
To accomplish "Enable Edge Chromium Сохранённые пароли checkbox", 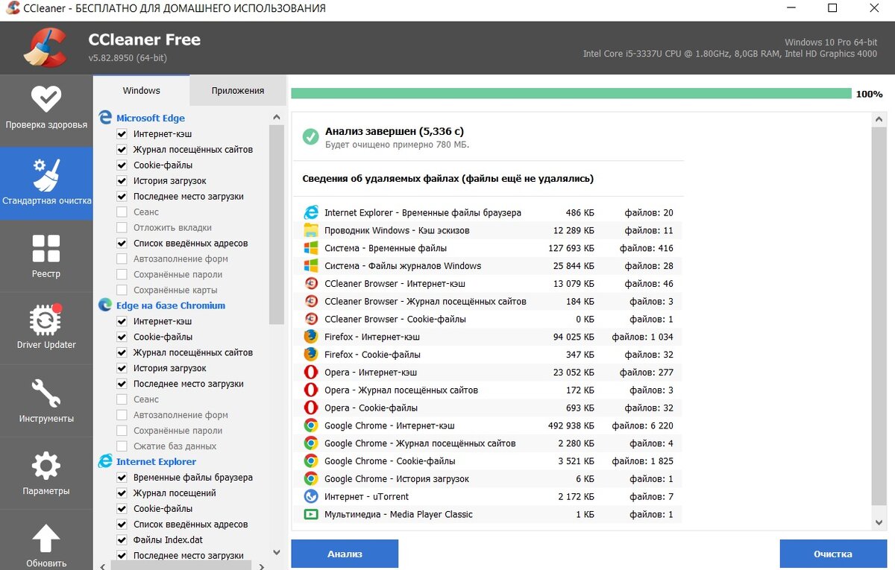I will point(122,431).
